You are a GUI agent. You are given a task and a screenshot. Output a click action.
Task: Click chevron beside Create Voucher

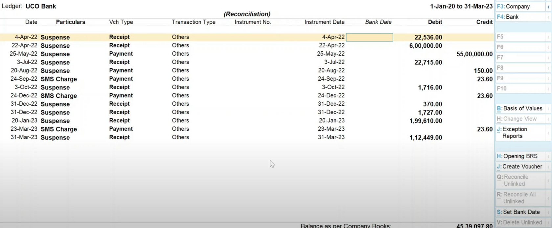pyautogui.click(x=548, y=167)
